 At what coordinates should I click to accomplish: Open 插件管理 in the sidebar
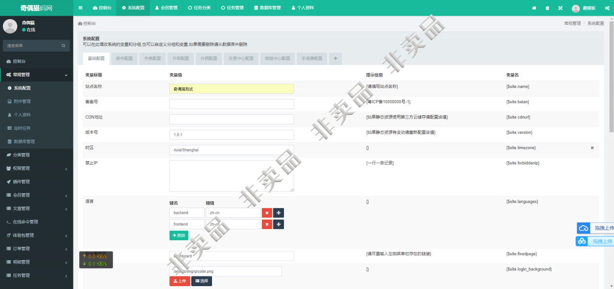36,182
